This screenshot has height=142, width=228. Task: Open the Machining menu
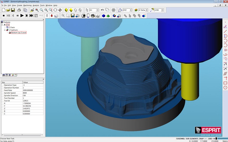(27, 5)
